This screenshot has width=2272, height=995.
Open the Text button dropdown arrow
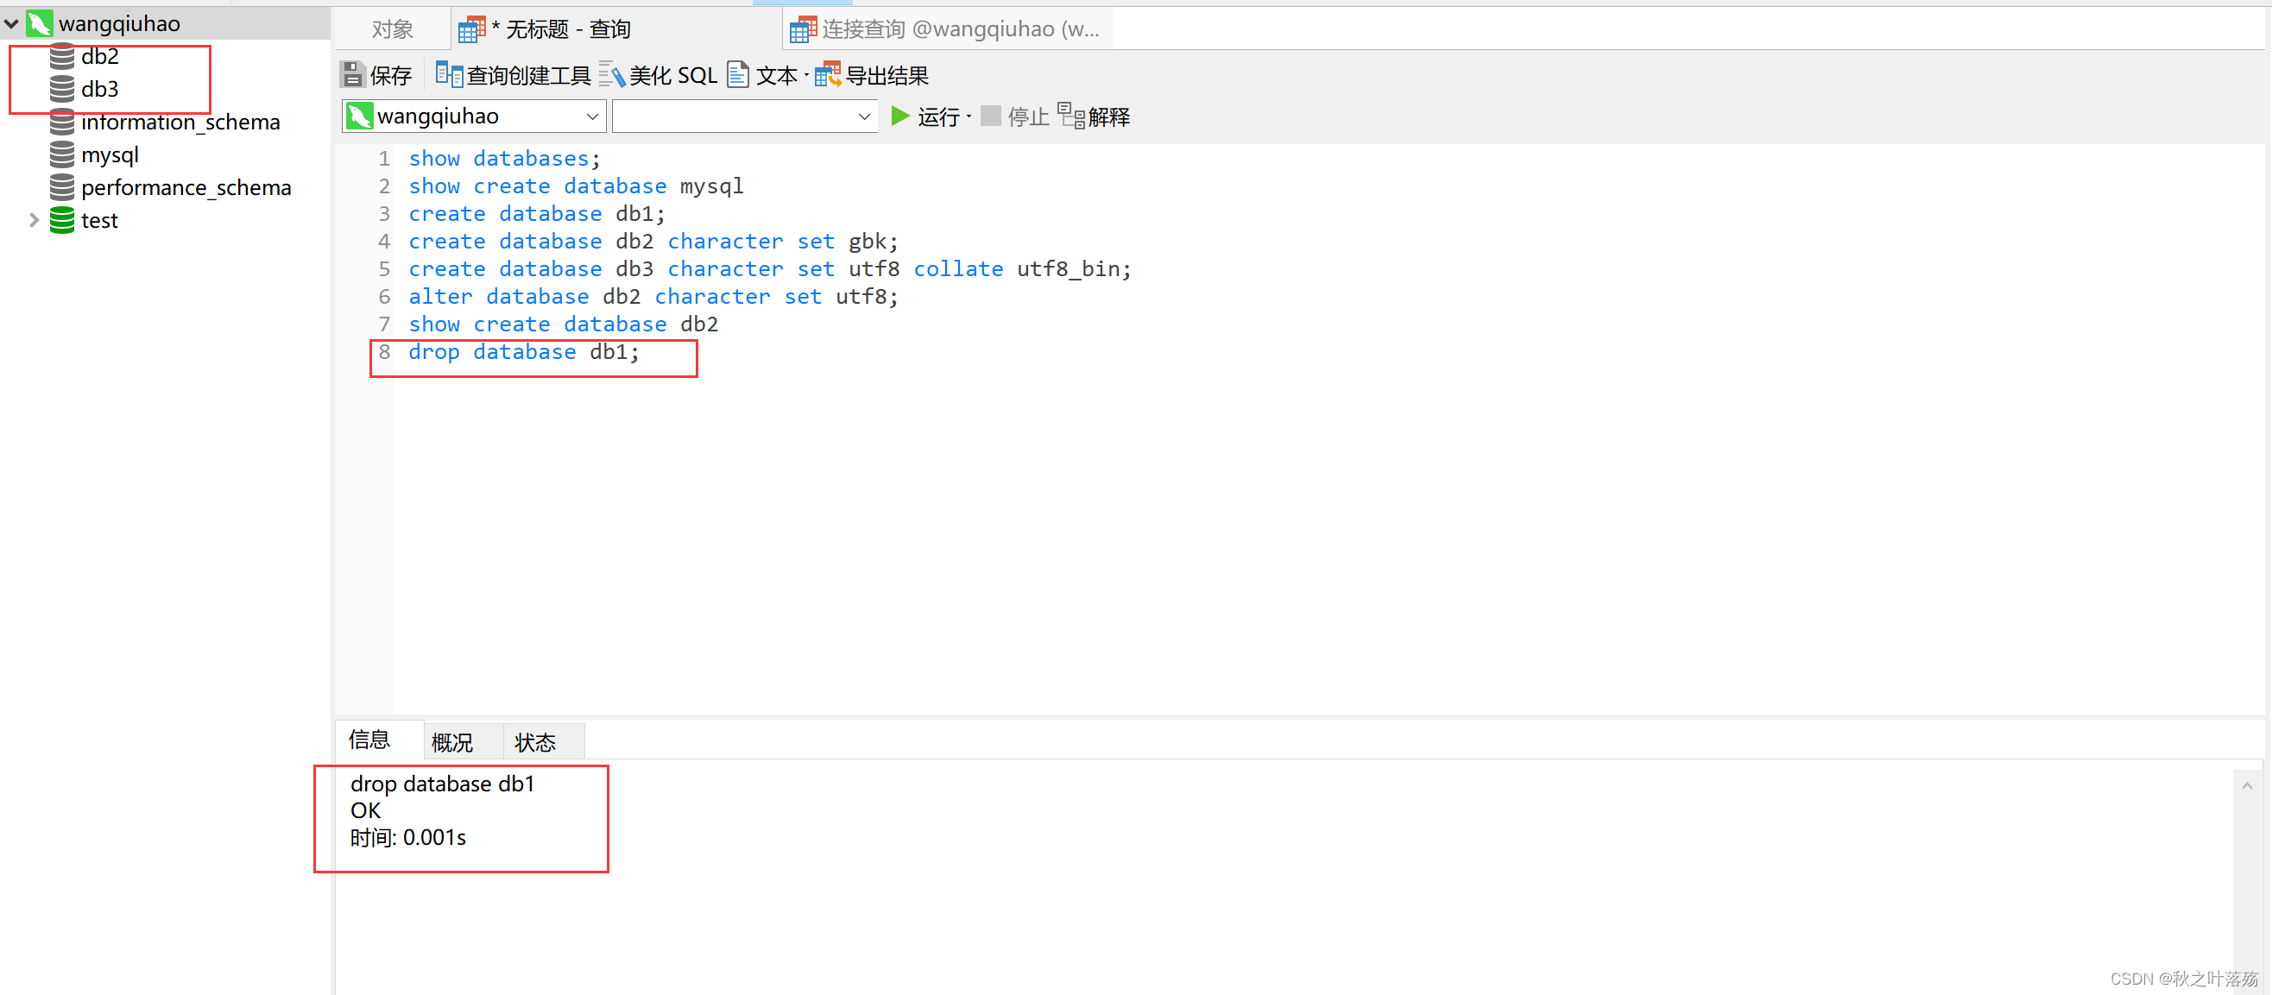[x=806, y=75]
